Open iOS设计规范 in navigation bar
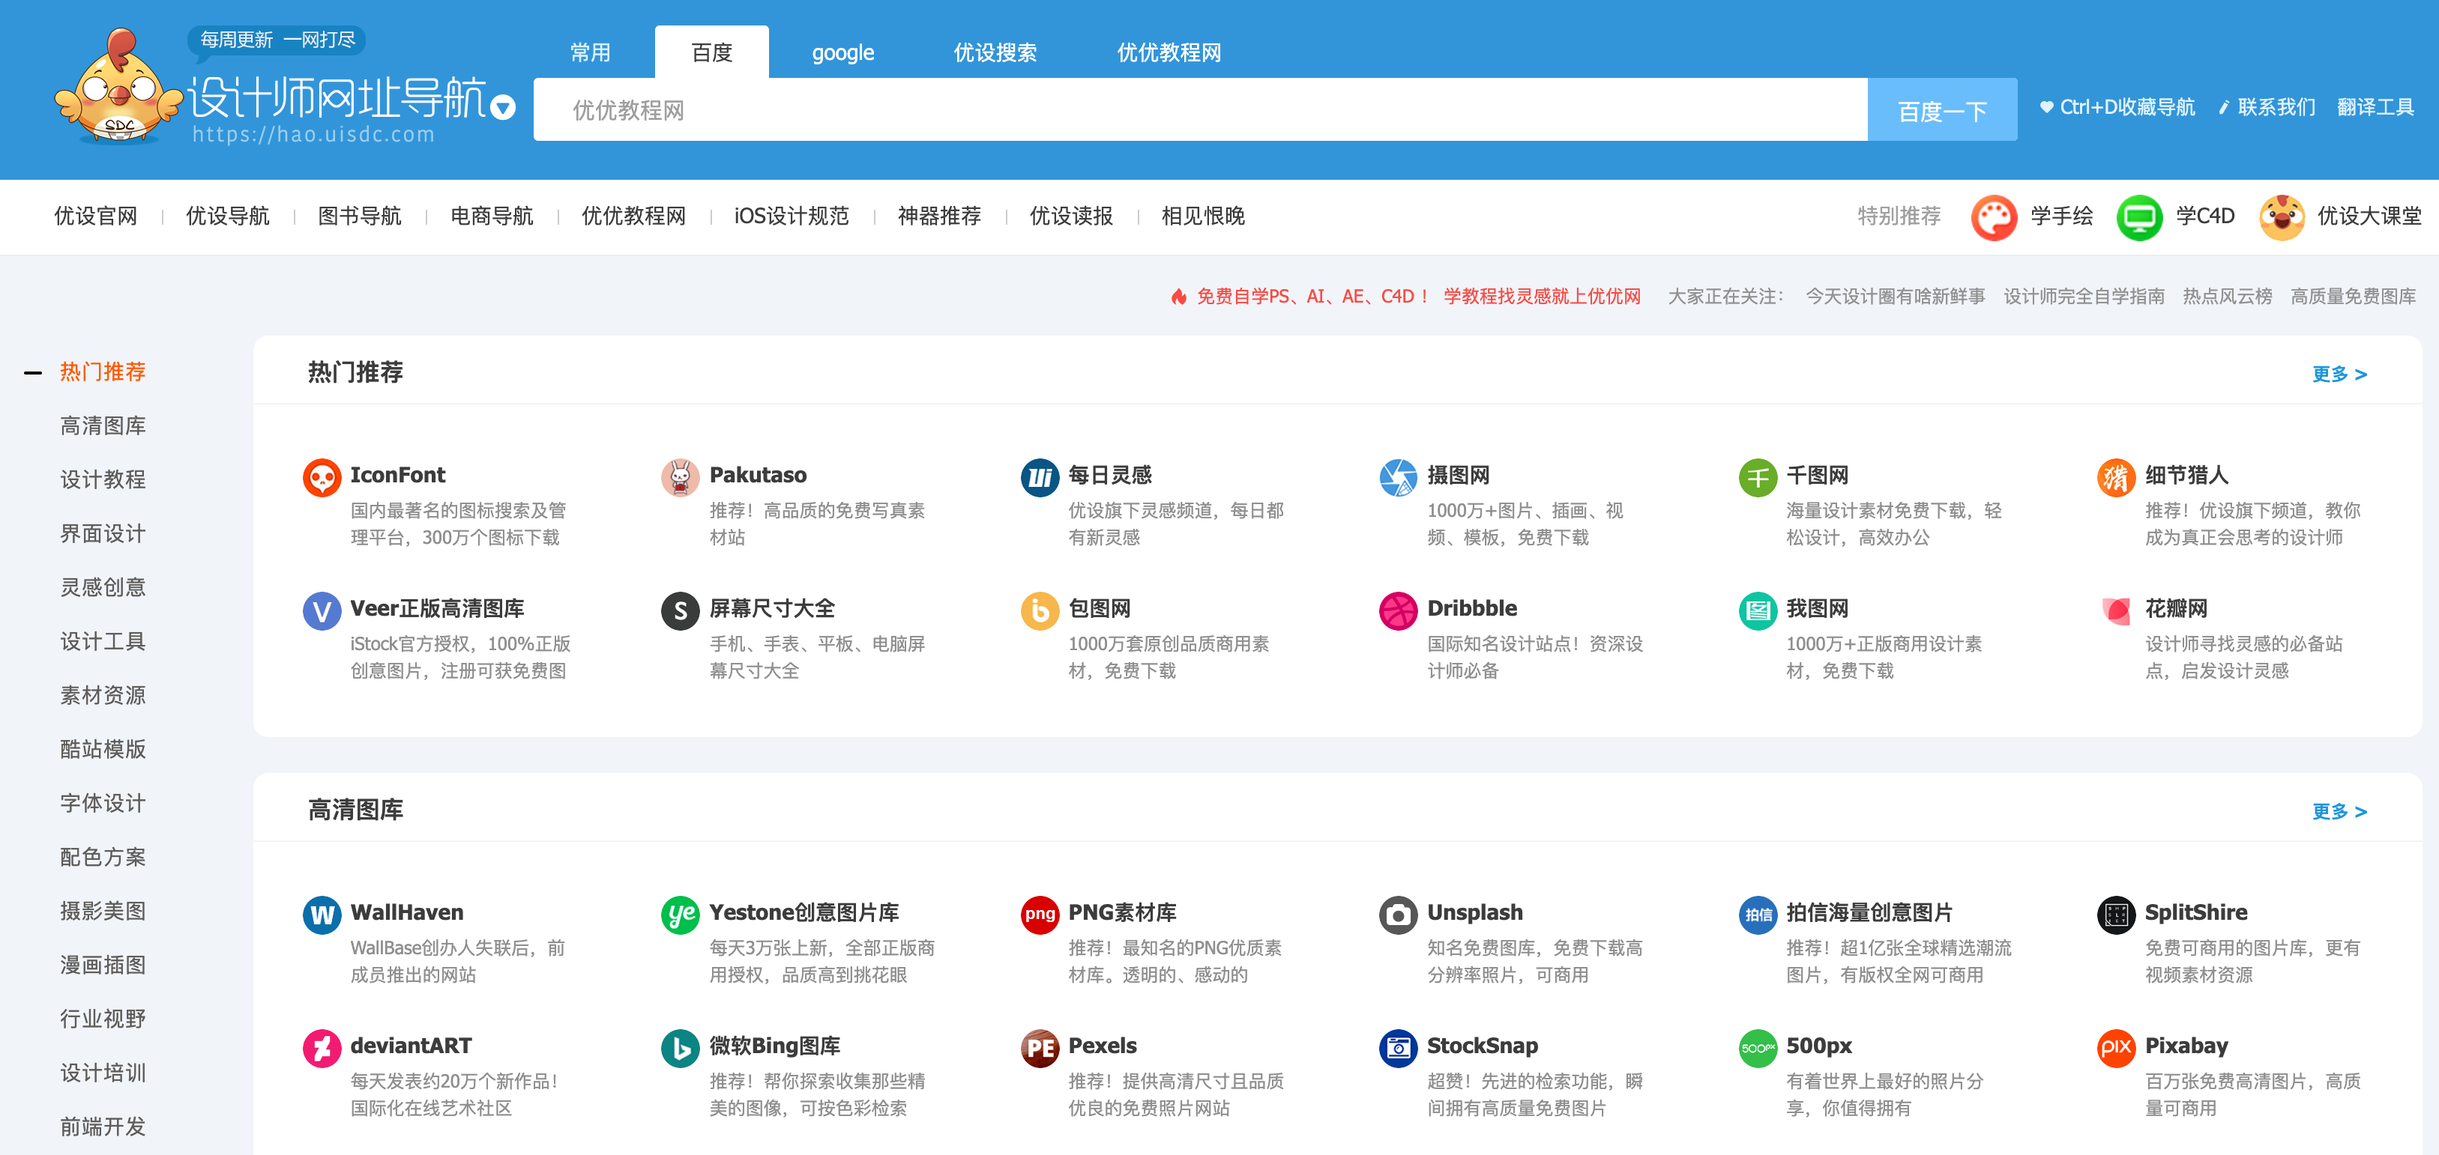2439x1155 pixels. point(792,216)
